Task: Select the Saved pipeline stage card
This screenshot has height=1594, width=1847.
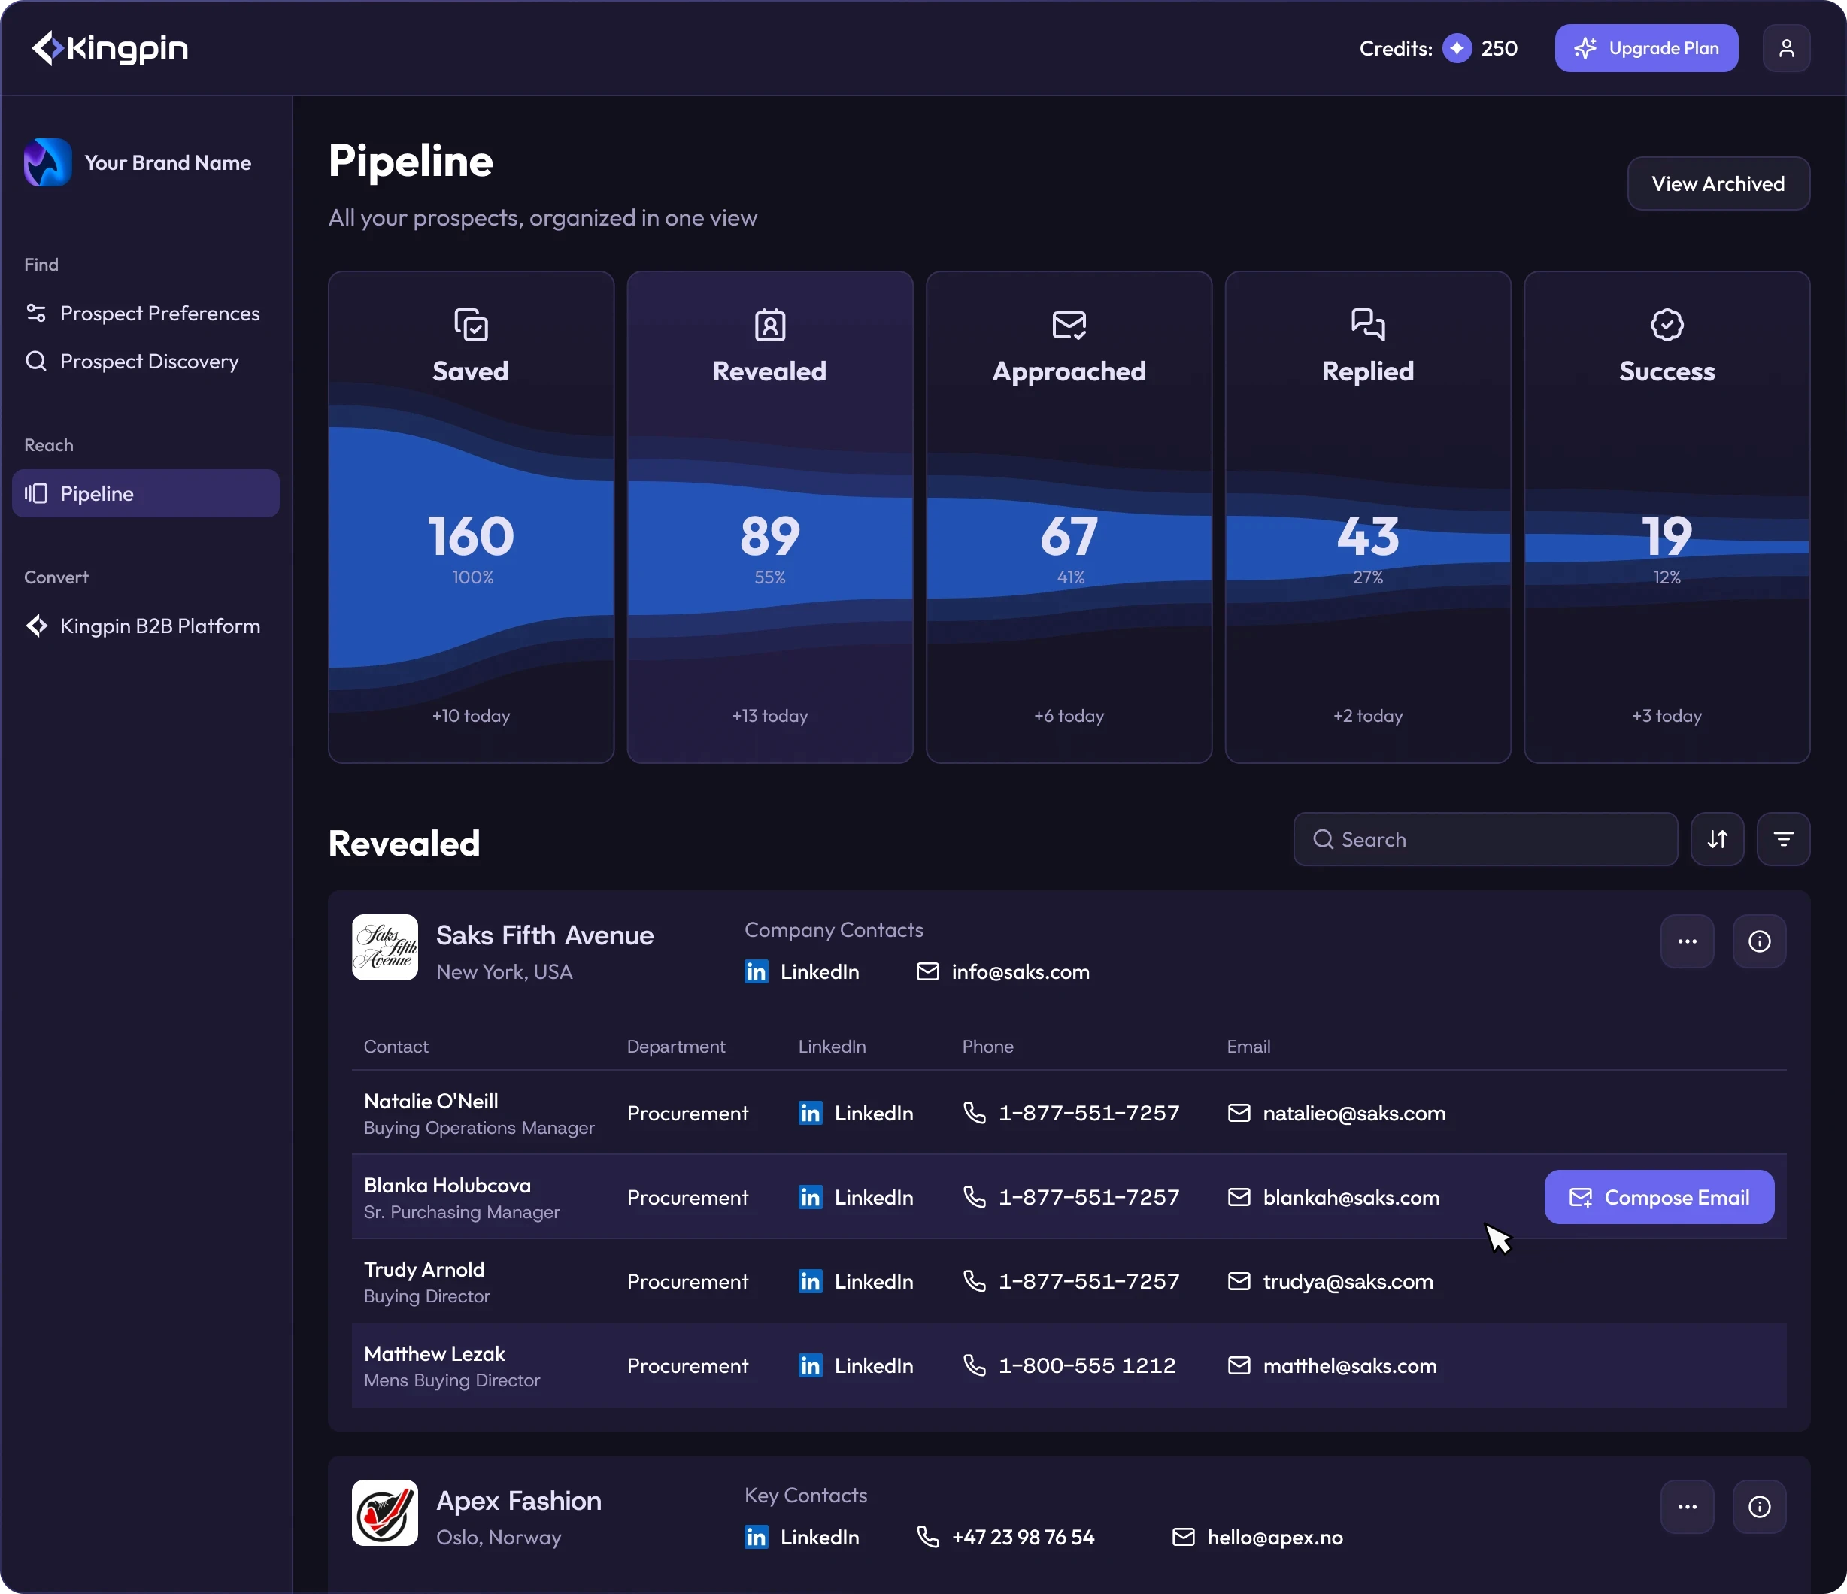Action: (x=471, y=517)
